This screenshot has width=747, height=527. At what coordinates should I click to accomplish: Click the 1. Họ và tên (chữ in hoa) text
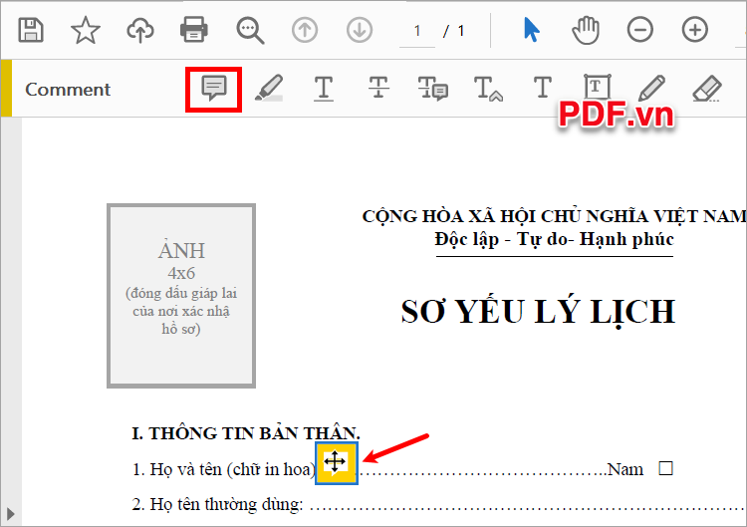224,469
